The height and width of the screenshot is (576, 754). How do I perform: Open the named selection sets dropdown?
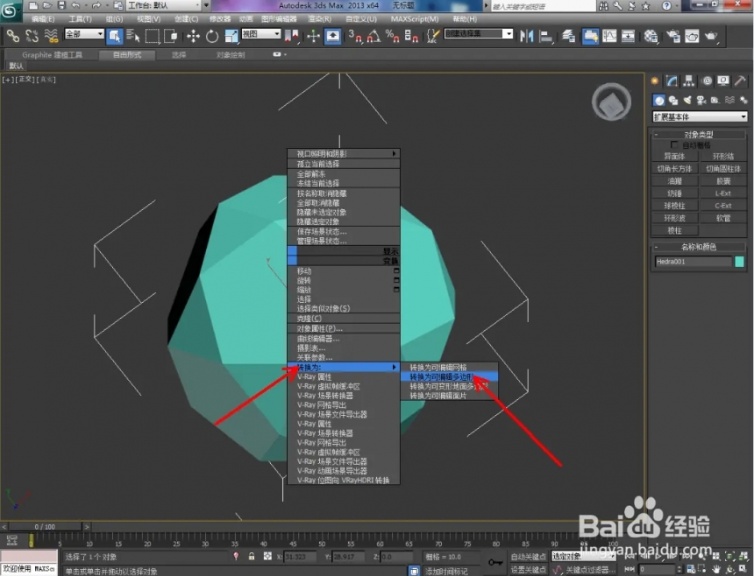pyautogui.click(x=479, y=33)
